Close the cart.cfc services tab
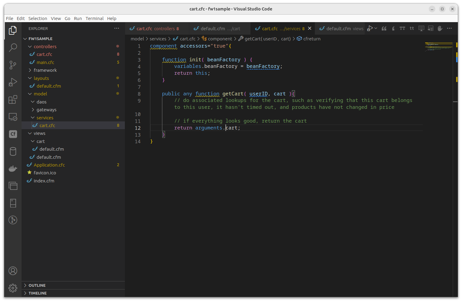This screenshot has height=302, width=462. tap(310, 28)
